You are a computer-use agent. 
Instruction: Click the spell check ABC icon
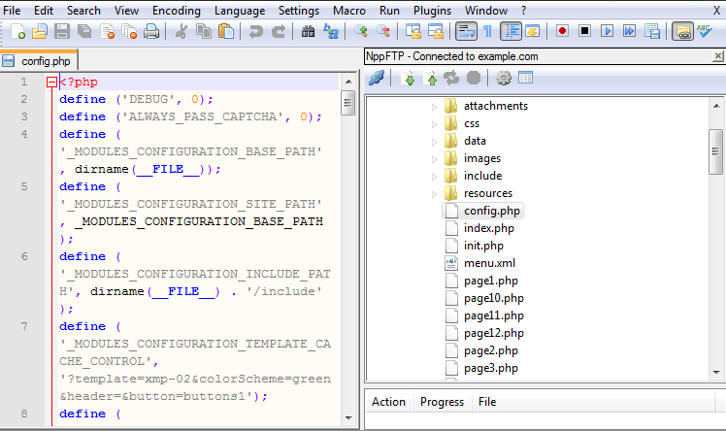[706, 32]
